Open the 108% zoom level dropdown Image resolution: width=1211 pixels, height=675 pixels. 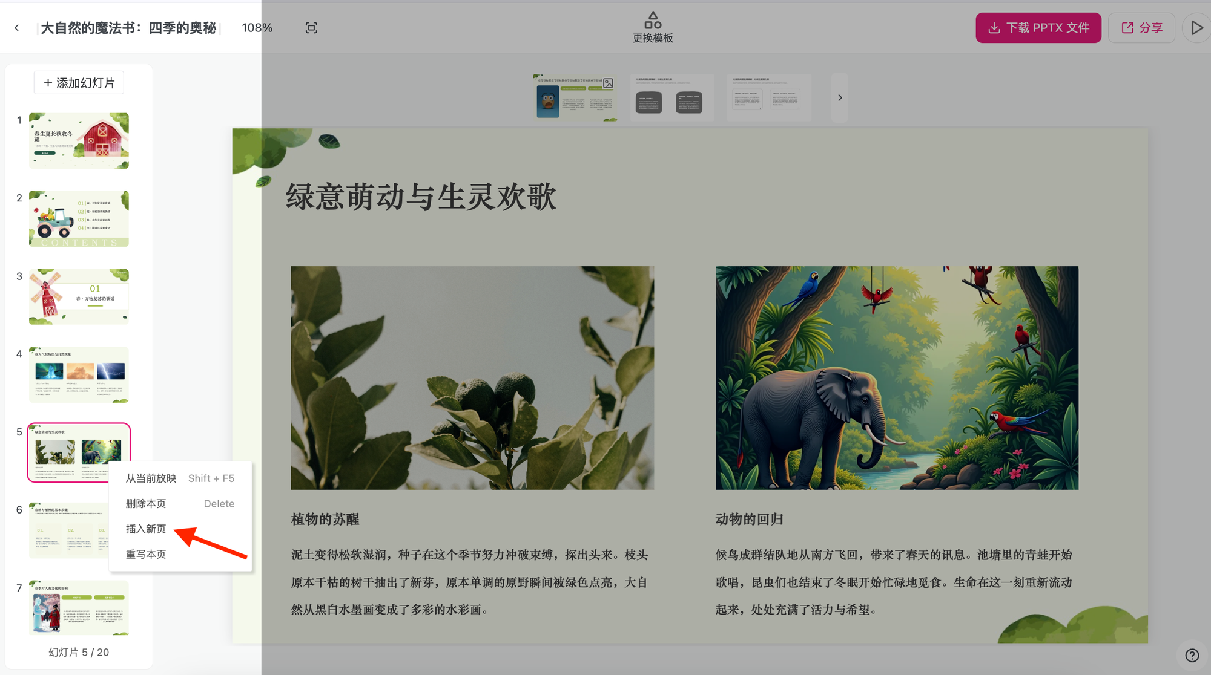pos(257,28)
